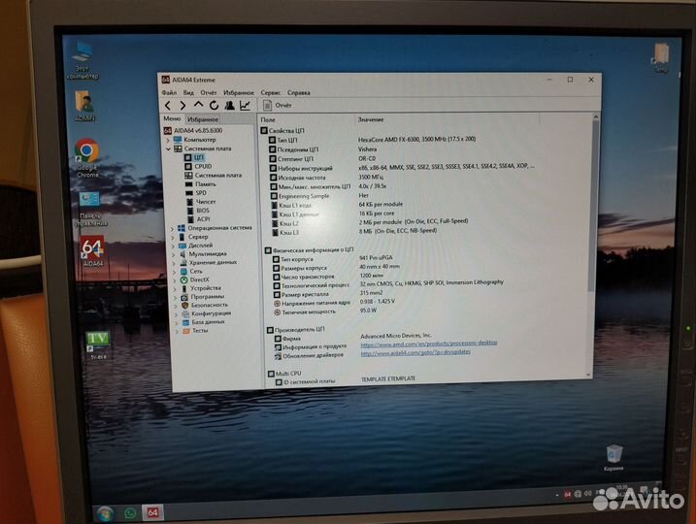Select the Память memory icon
This screenshot has height=524, width=696.
(x=189, y=184)
